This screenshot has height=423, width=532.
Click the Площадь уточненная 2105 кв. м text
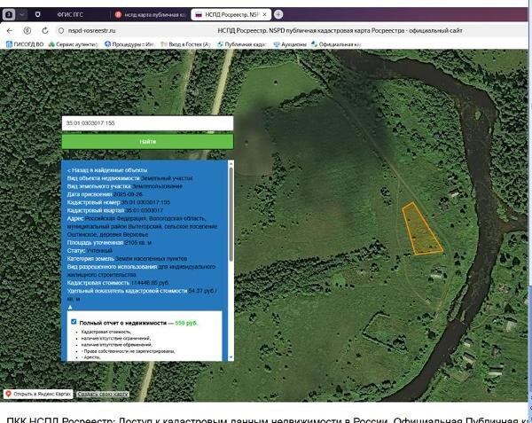pyautogui.click(x=109, y=243)
